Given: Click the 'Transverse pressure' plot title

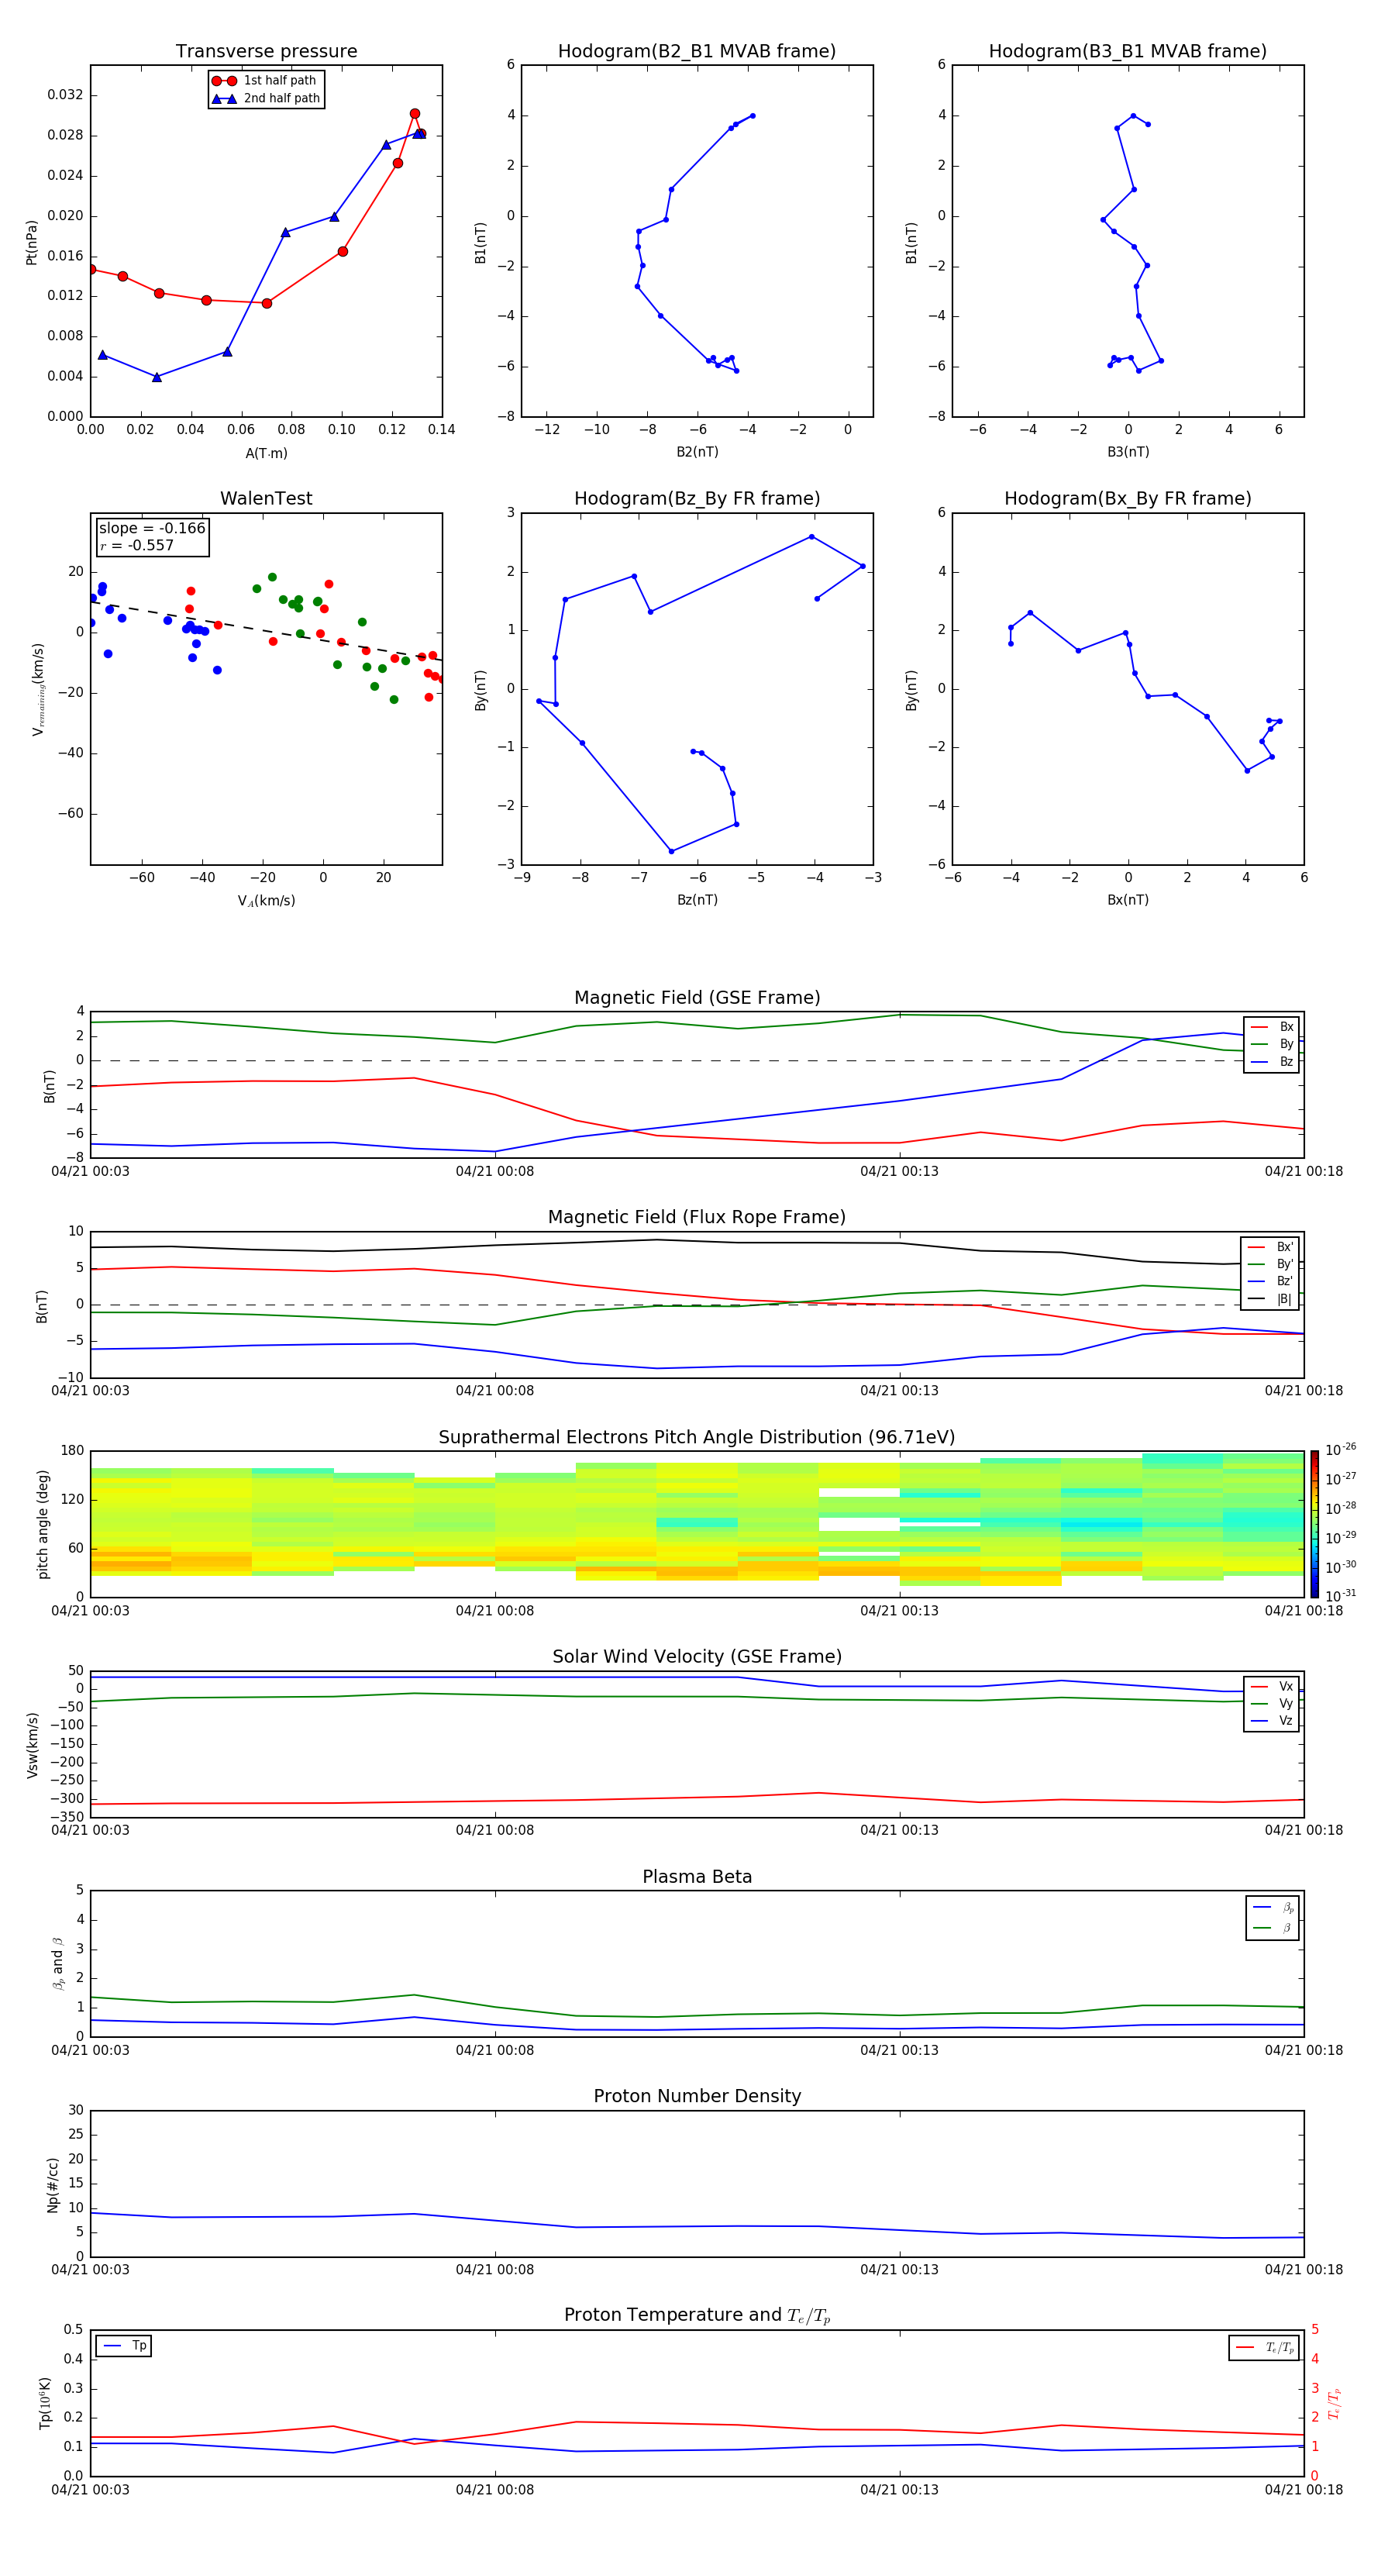Looking at the screenshot, I should [x=266, y=52].
